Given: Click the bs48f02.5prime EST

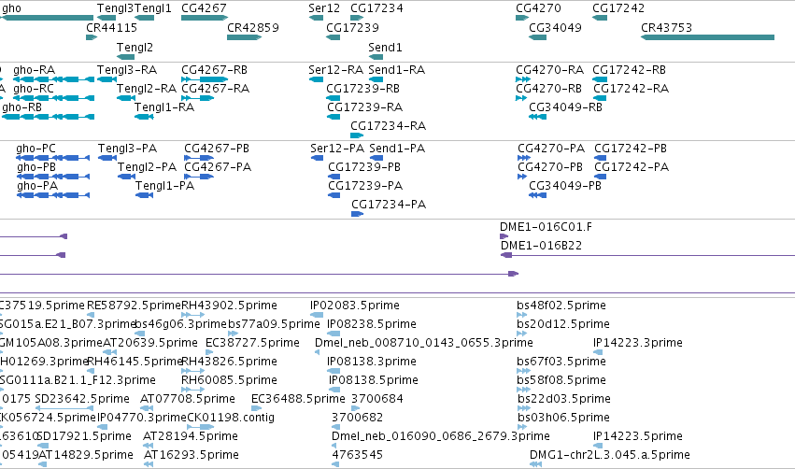Looking at the screenshot, I should (x=521, y=316).
